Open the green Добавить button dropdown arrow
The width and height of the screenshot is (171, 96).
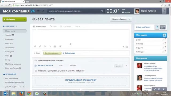point(25,19)
